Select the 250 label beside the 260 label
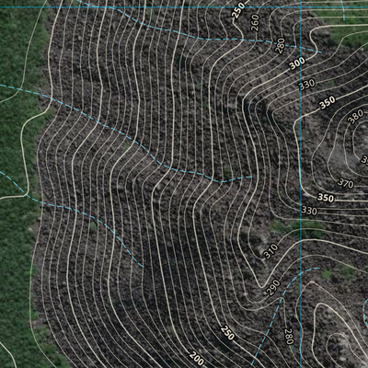The height and width of the screenshot is (368, 368). coord(238,11)
